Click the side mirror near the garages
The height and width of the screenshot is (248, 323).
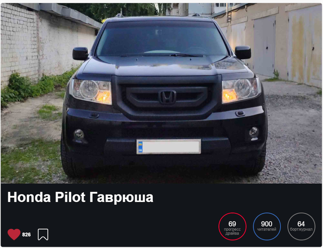(x=243, y=53)
